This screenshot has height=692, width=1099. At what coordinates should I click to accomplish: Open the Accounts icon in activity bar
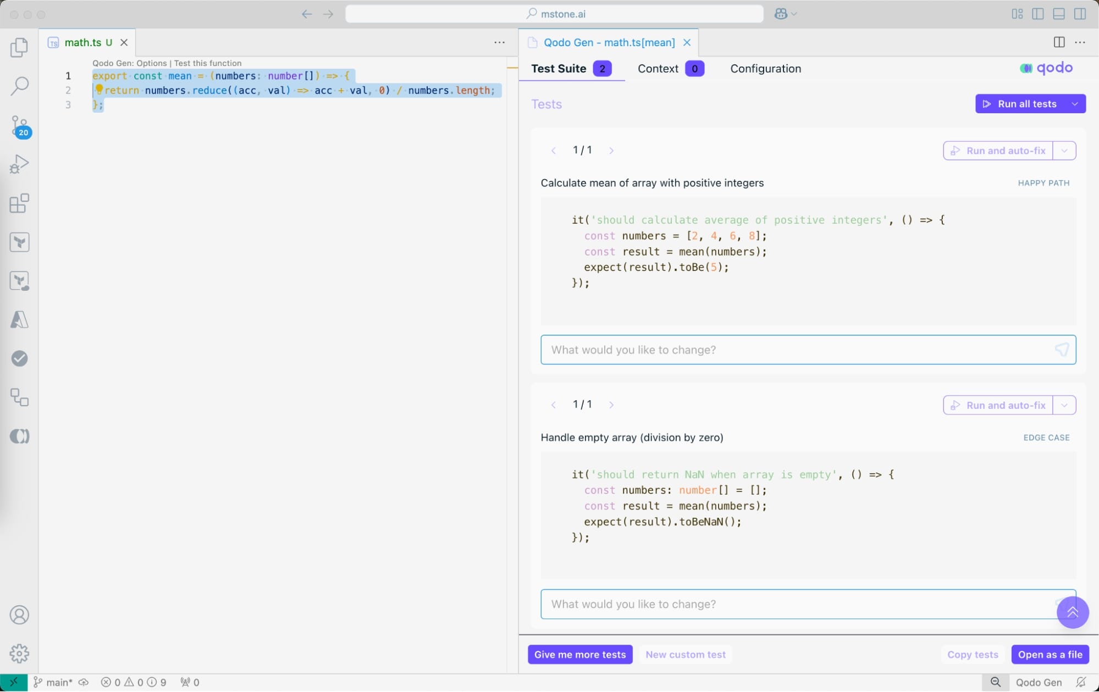19,615
